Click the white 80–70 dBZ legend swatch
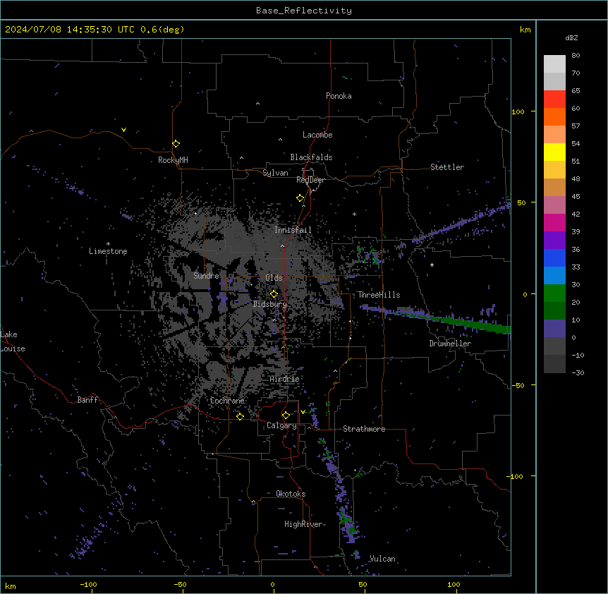This screenshot has height=594, width=608. [x=554, y=64]
